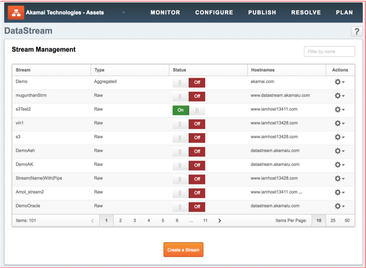366x268 pixels.
Task: Click the Filter by name field
Action: point(329,51)
